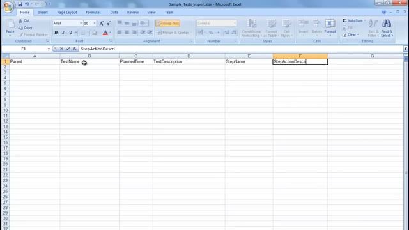Open the number format dropdown showing General
This screenshot has width=409, height=230.
pos(235,23)
